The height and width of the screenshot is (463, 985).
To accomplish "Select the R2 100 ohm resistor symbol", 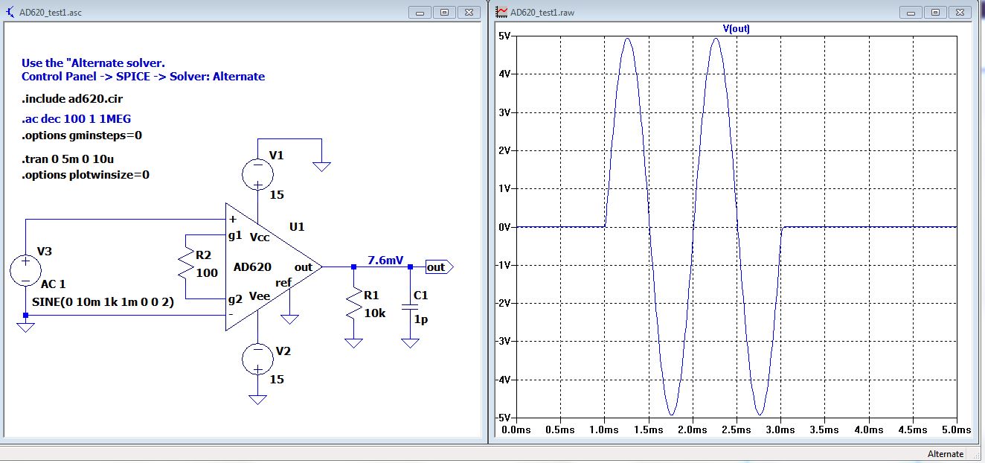I will (x=186, y=266).
